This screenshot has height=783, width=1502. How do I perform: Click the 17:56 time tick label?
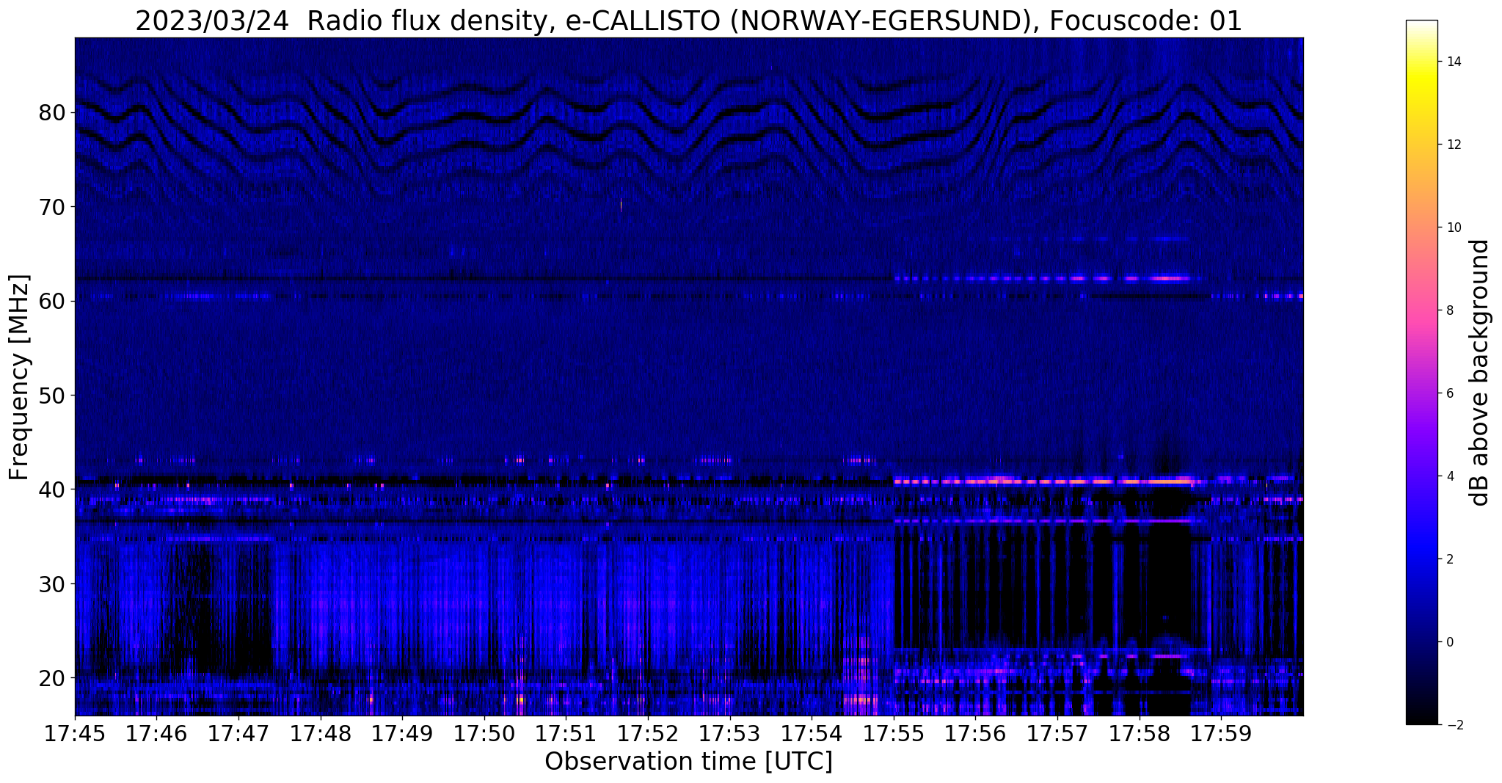(975, 734)
